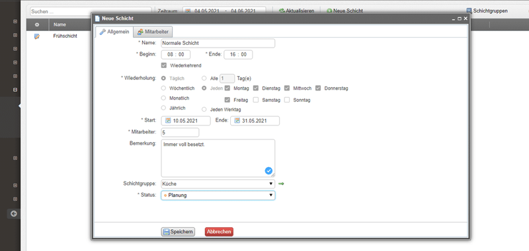This screenshot has width=529, height=251.
Task: Click the green arrow beside Schichtgruppe
Action: tap(281, 184)
